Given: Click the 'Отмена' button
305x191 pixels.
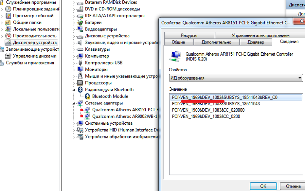Looking at the screenshot, I should pos(293,186).
